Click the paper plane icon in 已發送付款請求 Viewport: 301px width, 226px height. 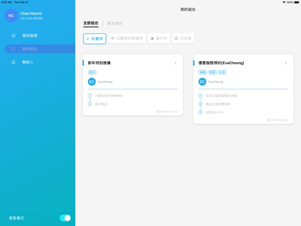[x=112, y=39]
